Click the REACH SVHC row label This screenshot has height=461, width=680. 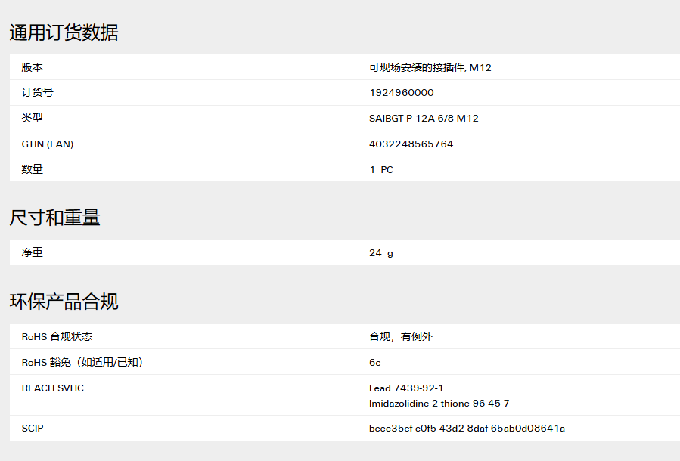pyautogui.click(x=52, y=388)
